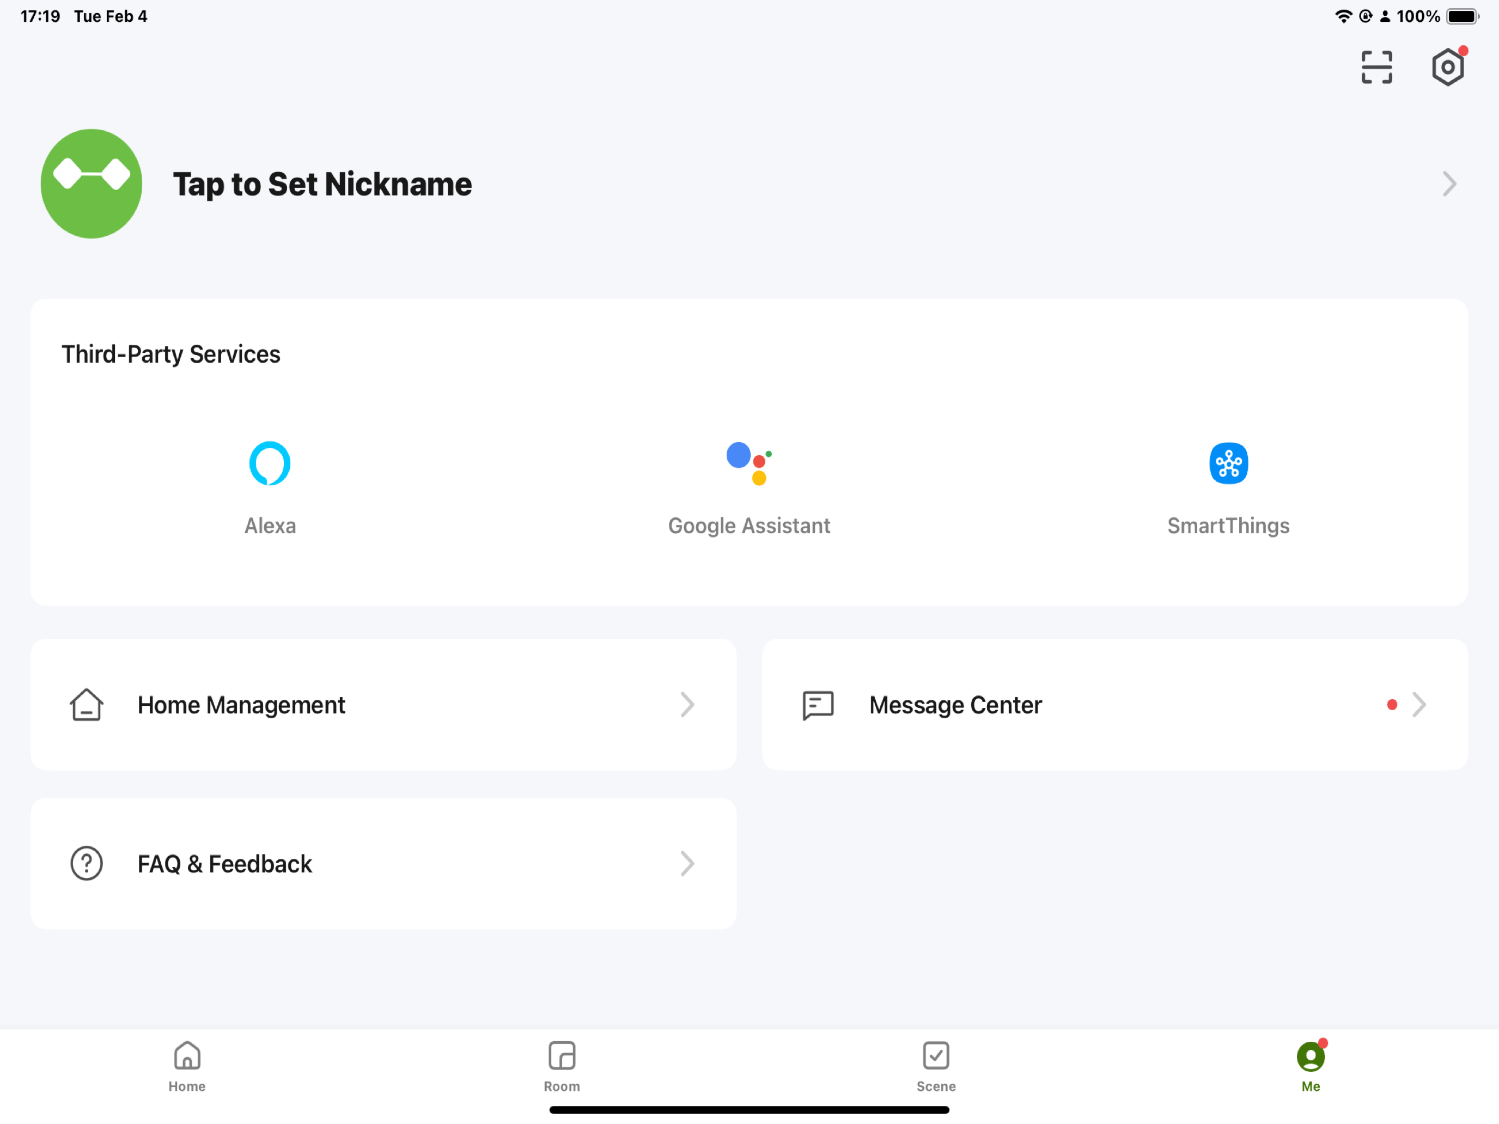Switch to the Room tab
1499x1124 pixels.
pyautogui.click(x=562, y=1067)
